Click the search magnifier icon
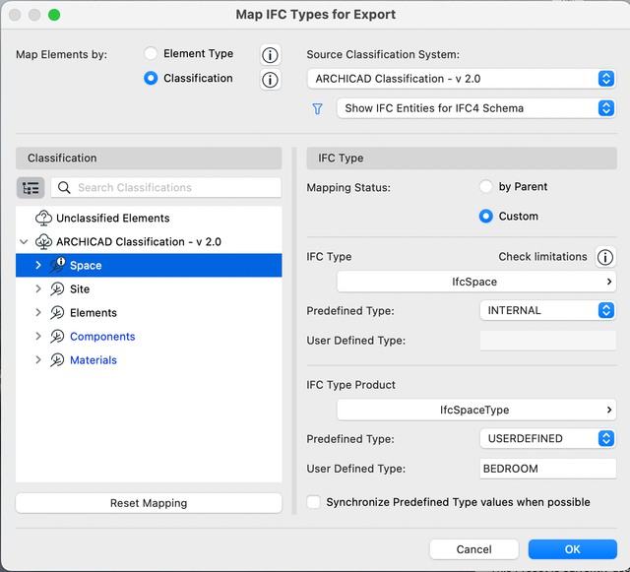The image size is (630, 572). point(64,188)
